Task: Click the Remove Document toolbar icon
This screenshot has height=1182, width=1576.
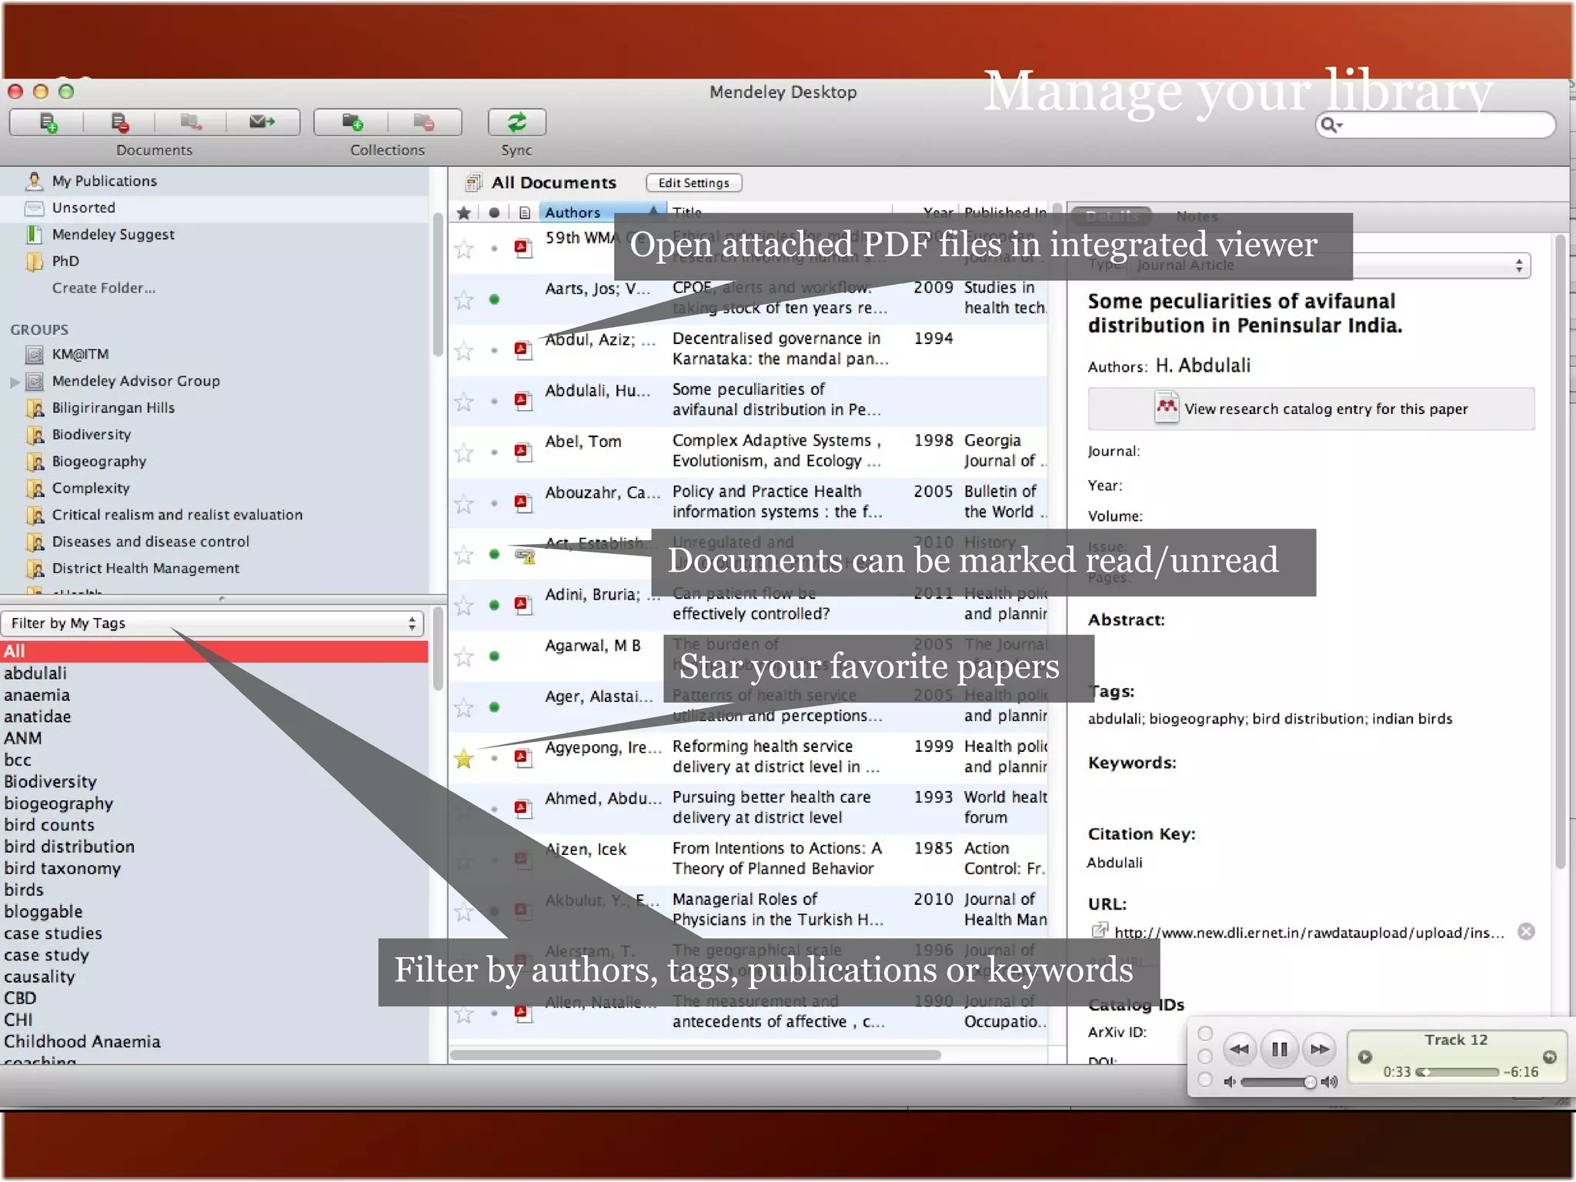Action: pos(119,122)
